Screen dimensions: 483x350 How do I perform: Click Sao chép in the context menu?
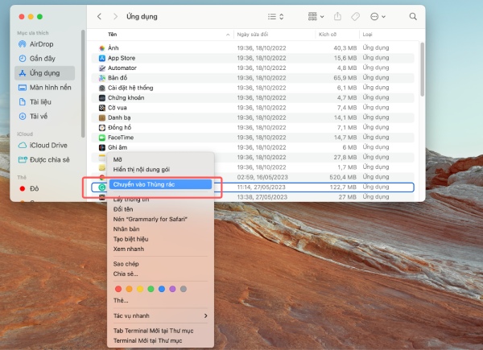coord(126,264)
